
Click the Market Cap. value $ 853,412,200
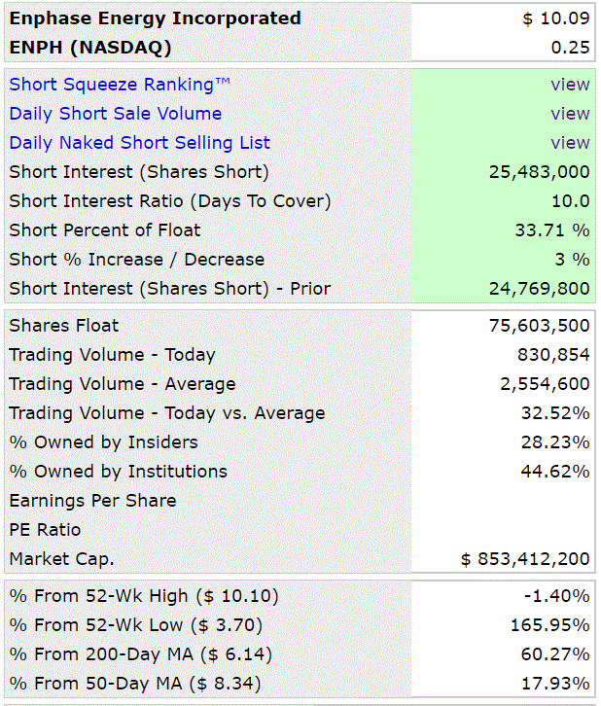pos(525,559)
